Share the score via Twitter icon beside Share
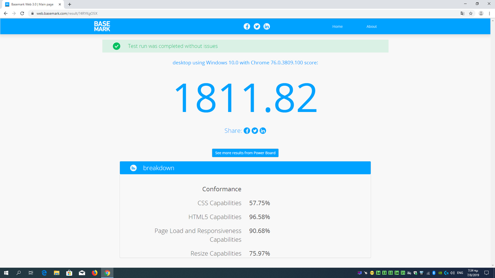495x278 pixels. pyautogui.click(x=255, y=131)
